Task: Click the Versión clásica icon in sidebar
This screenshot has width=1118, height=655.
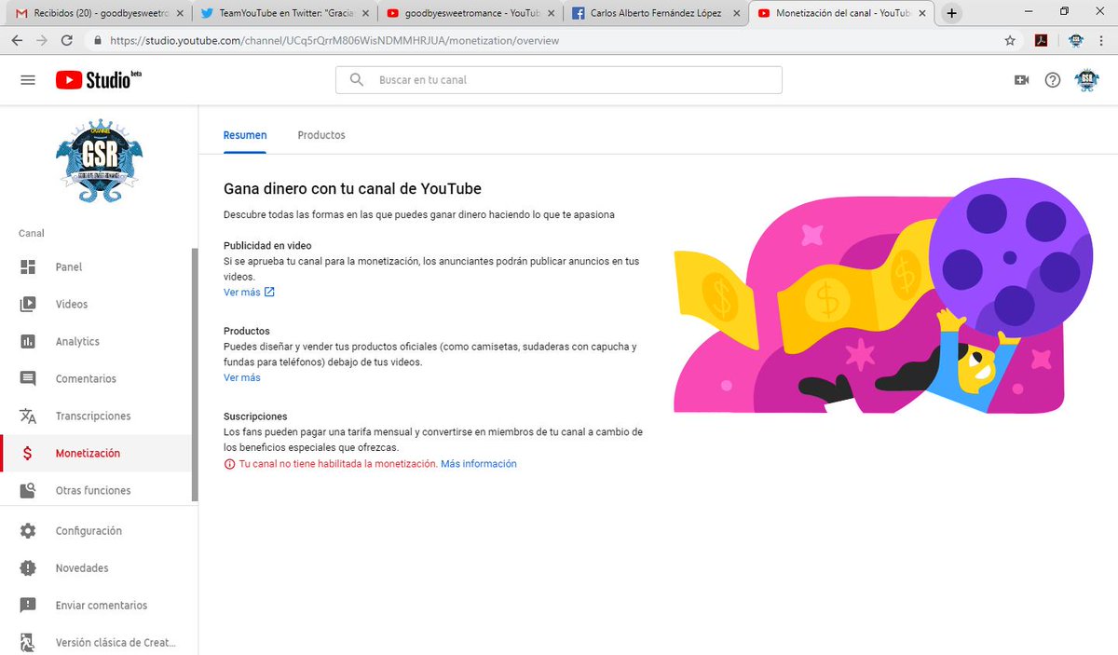Action: point(28,643)
